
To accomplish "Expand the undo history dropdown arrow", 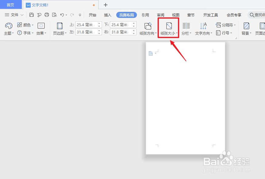I will click(66, 15).
